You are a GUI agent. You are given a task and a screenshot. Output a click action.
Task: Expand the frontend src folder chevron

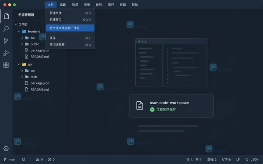(x=22, y=38)
